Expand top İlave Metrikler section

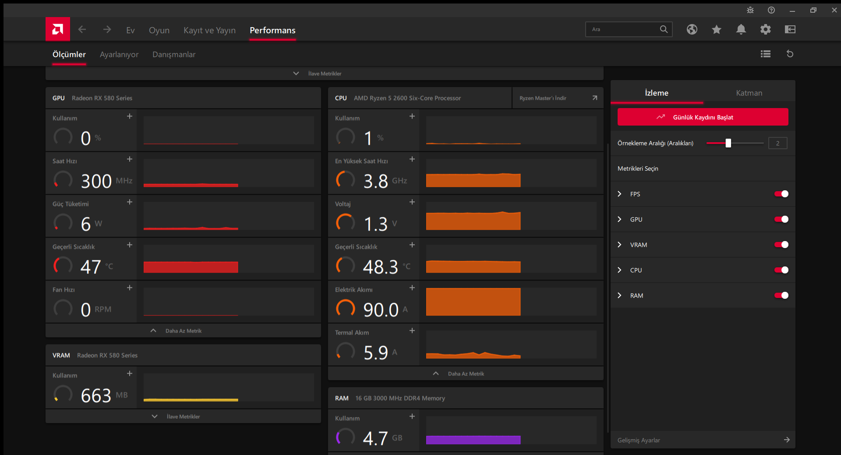324,73
